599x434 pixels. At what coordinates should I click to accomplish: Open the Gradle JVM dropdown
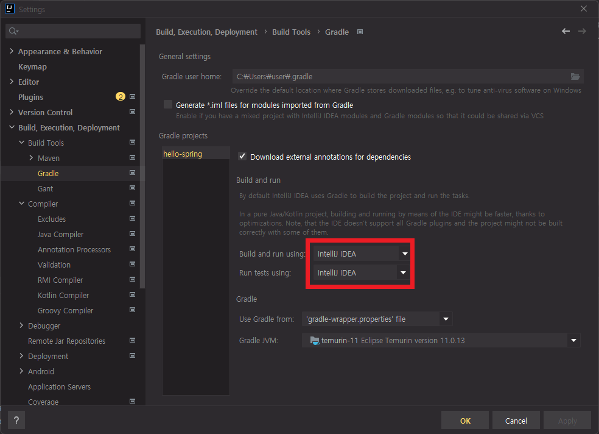pos(441,340)
